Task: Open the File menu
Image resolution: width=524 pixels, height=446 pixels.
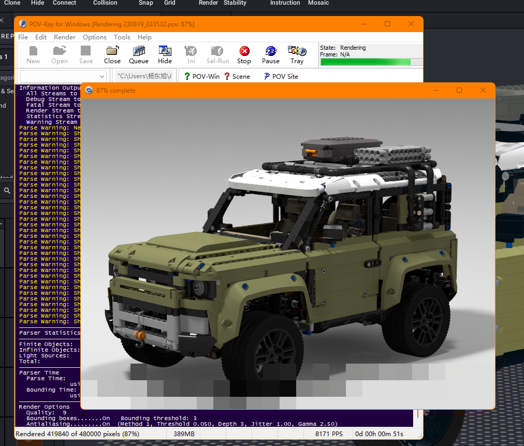Action: 23,37
